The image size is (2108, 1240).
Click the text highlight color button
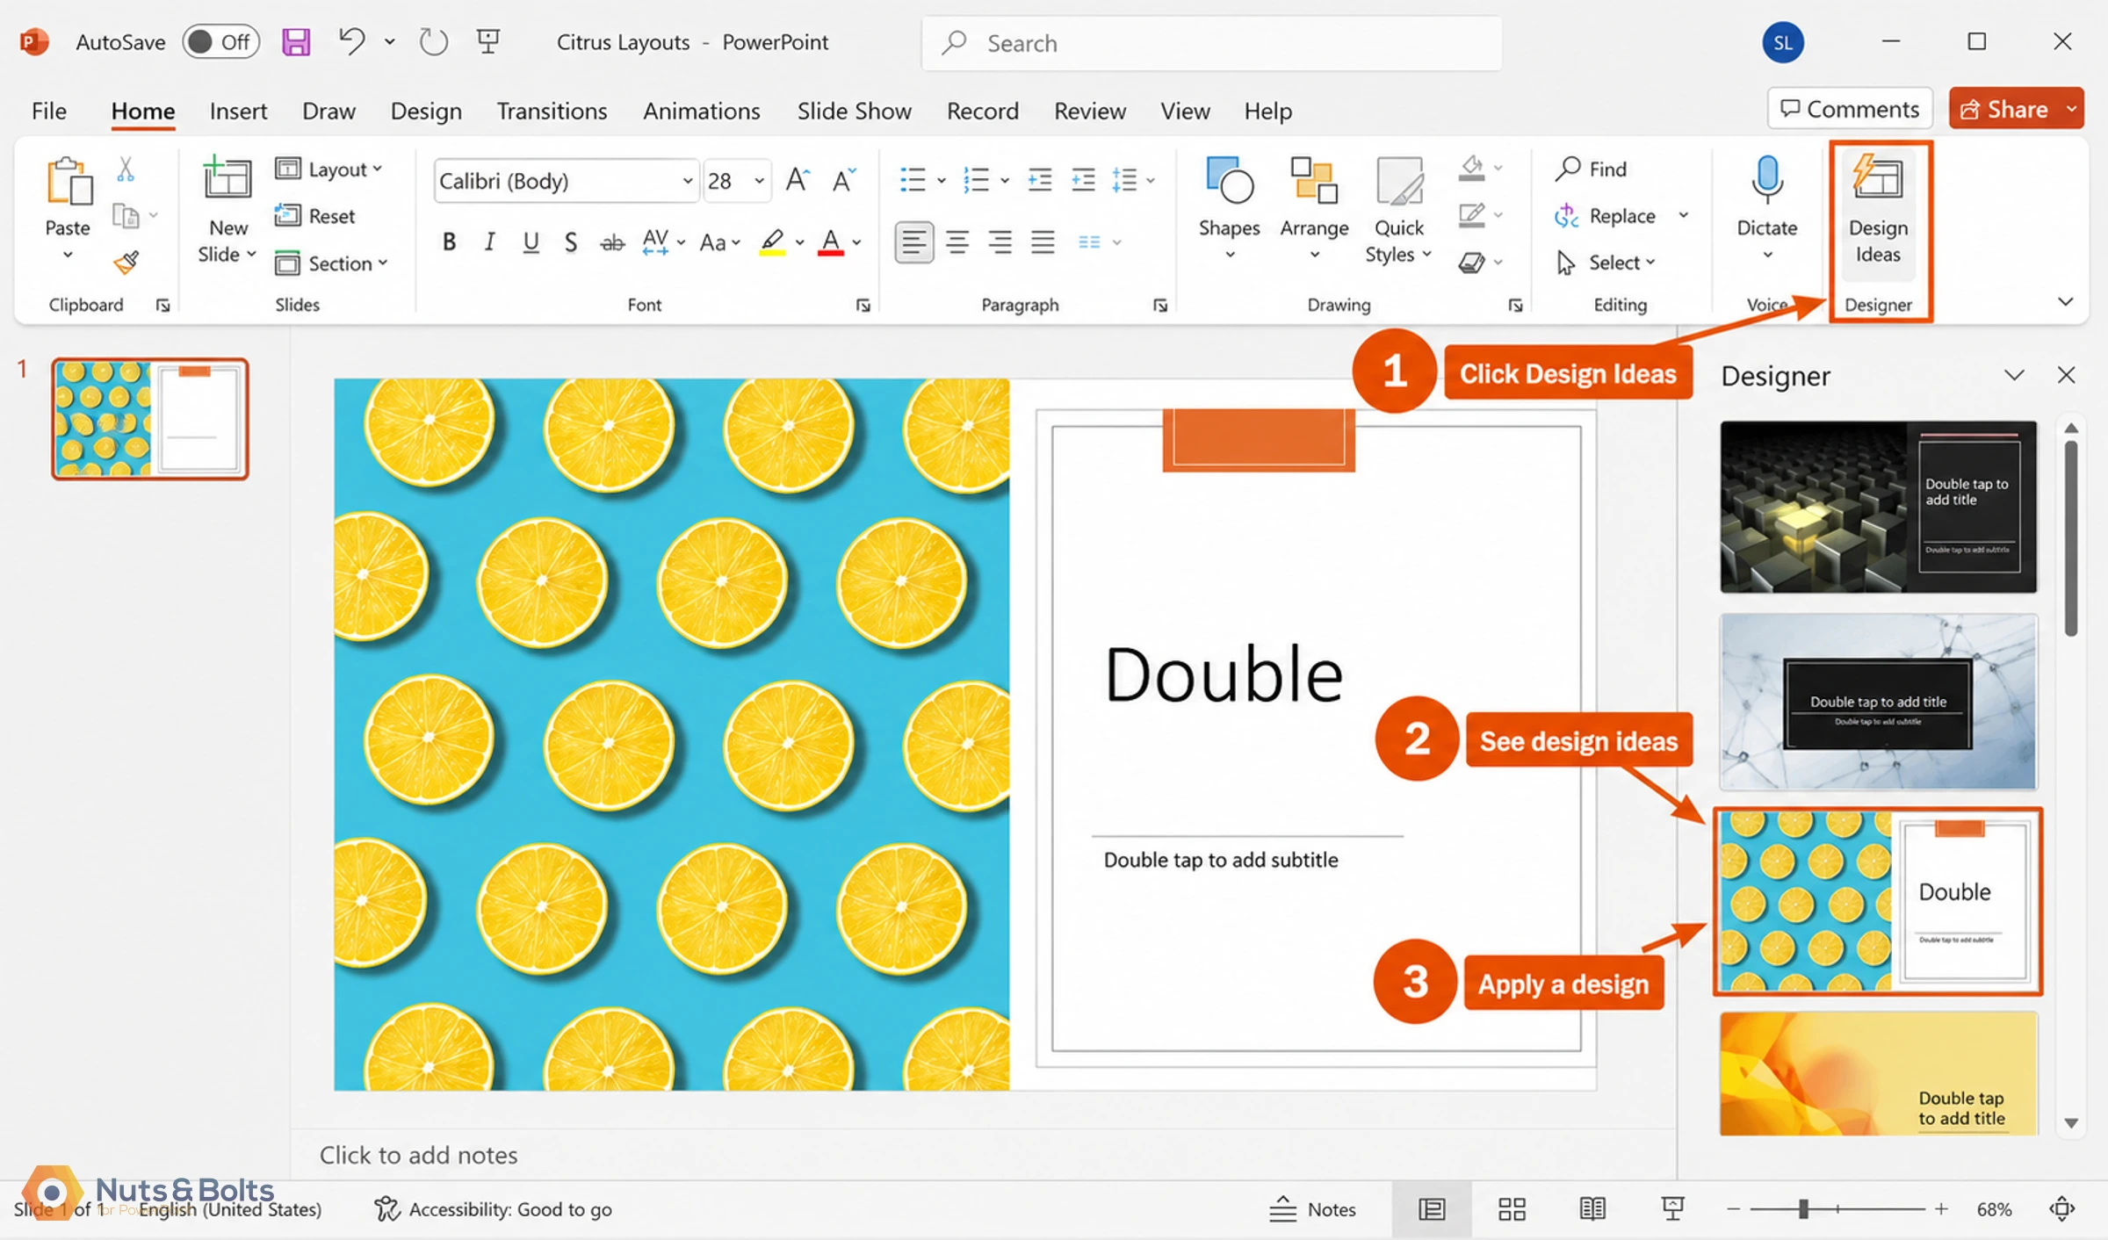[772, 242]
